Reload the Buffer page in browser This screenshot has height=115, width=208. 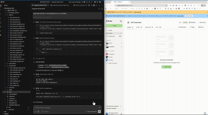pyautogui.click(x=112, y=5)
